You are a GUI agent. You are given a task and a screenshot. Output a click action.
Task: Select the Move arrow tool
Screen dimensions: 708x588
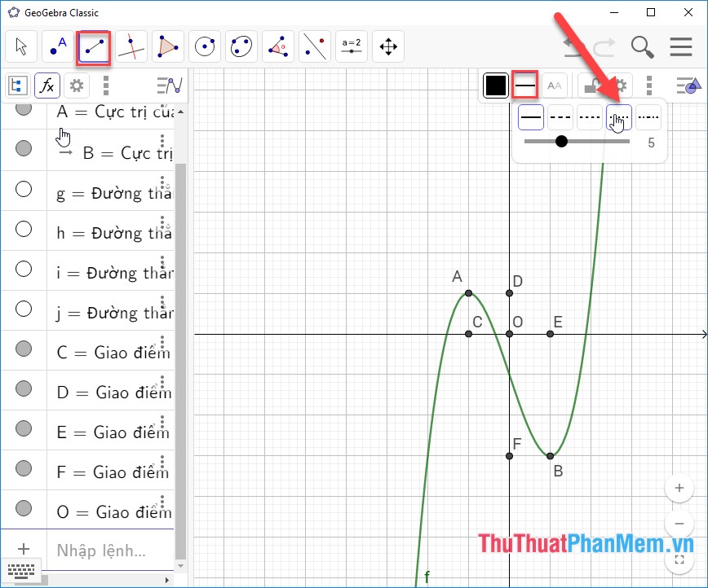point(20,46)
